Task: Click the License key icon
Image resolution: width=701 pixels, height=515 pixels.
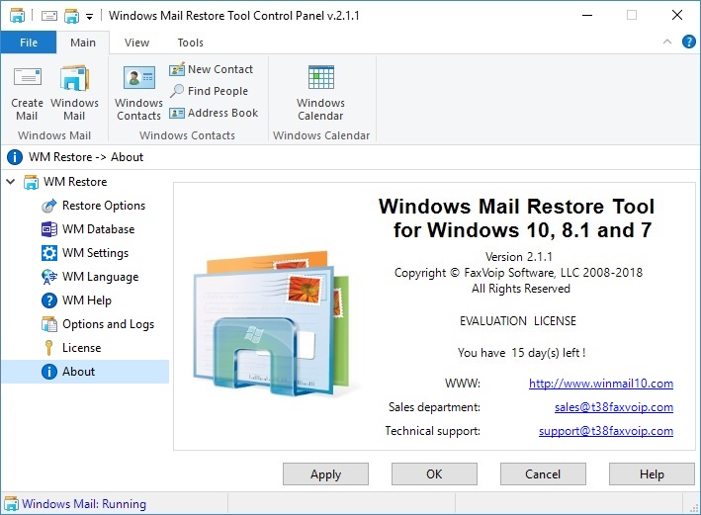Action: point(49,348)
